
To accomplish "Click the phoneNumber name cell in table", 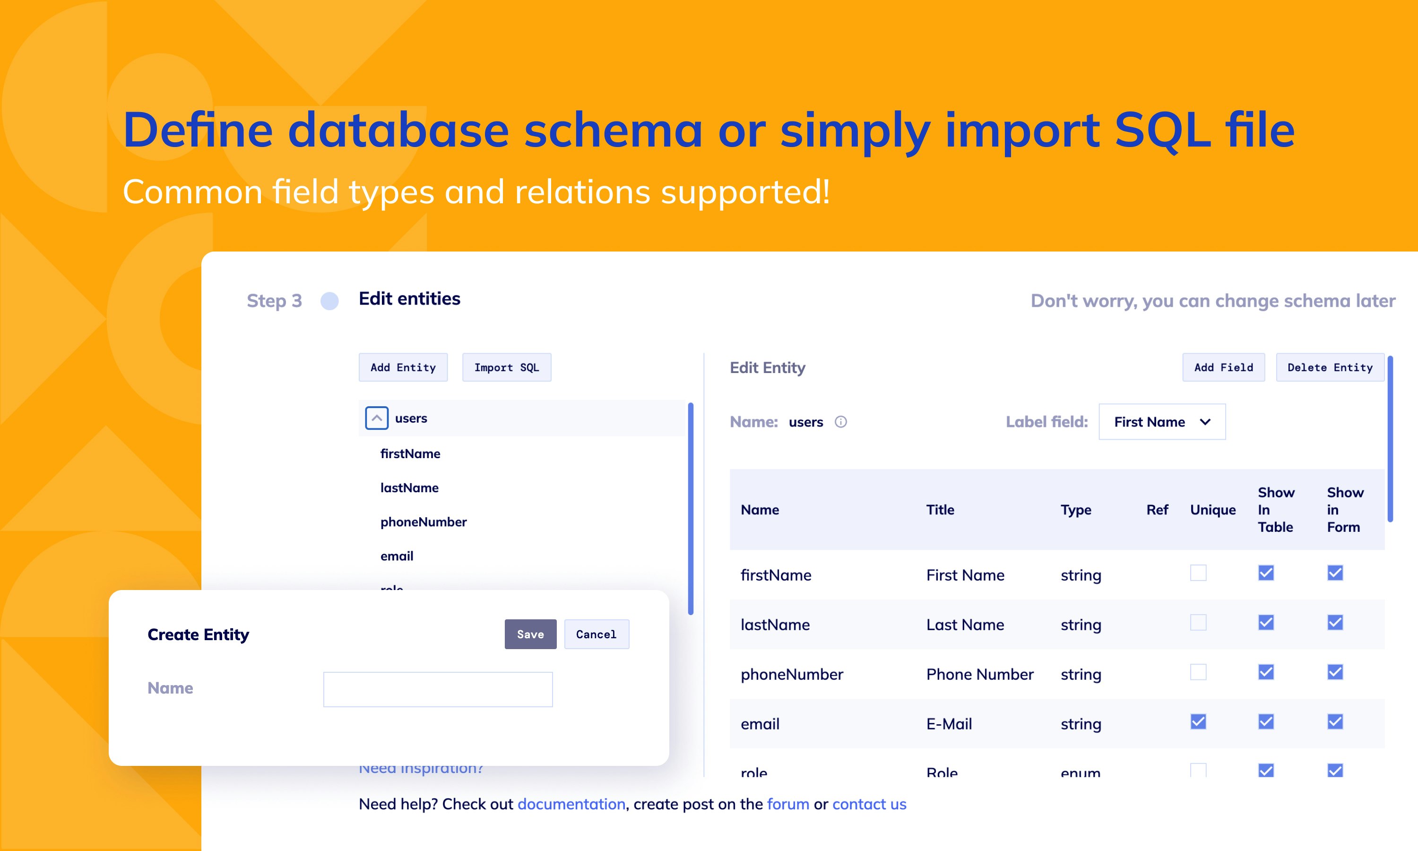I will tap(792, 674).
